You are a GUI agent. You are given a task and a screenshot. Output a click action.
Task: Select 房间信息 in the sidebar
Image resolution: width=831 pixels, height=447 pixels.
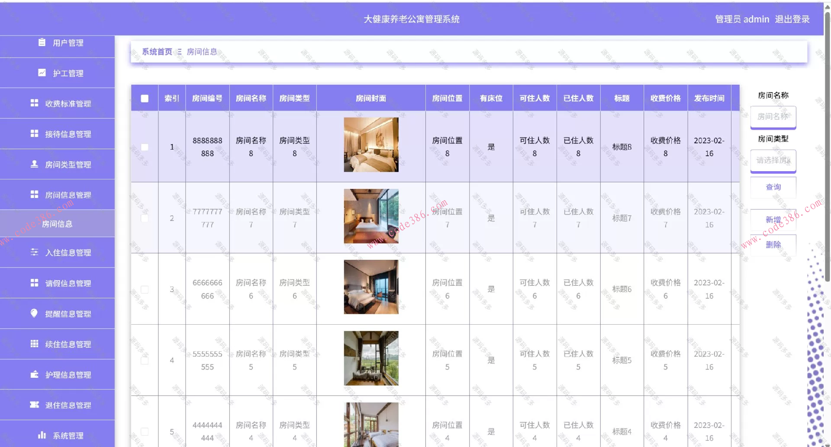tap(58, 224)
